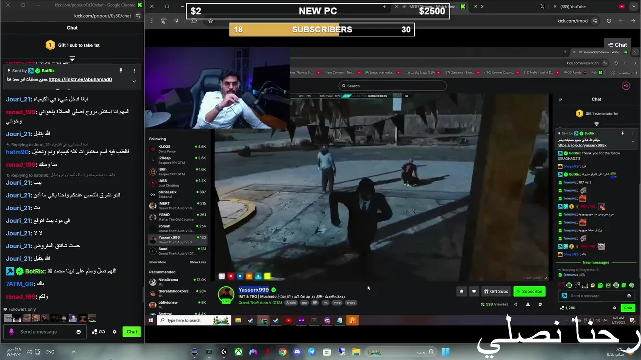Click the Windows Start button
The height and width of the screenshot is (360, 641).
pos(445,352)
